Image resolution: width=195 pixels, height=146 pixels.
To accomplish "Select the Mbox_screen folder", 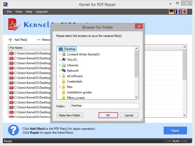I will pos(76,98).
